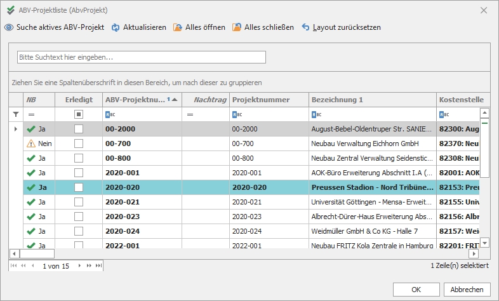499x301 pixels.
Task: Toggle the Erledigt filter row checkbox
Action: [79, 114]
